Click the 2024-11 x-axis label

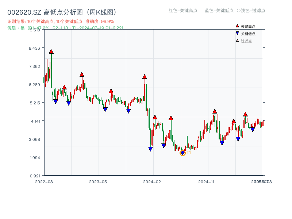(206, 182)
